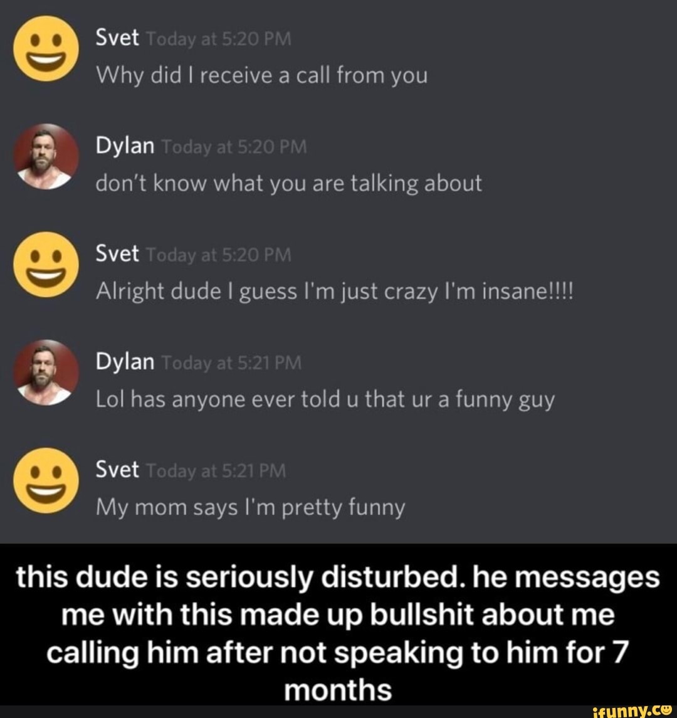This screenshot has width=677, height=718.
Task: Select message 'Why did I receive a call from you'
Action: click(x=261, y=76)
